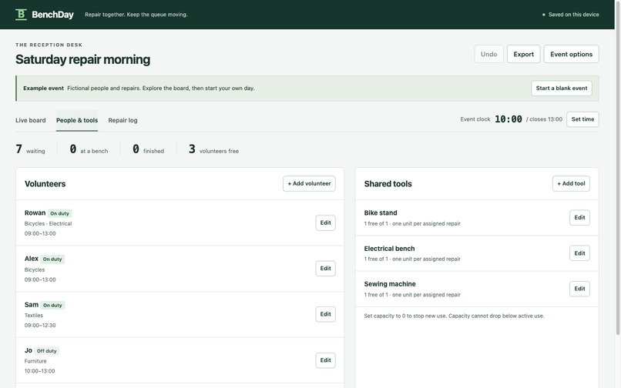Image resolution: width=621 pixels, height=388 pixels.
Task: Edit volunteer Alex
Action: (326, 269)
